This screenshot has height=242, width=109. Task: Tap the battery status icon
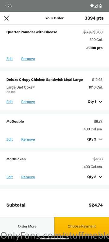click(101, 6)
